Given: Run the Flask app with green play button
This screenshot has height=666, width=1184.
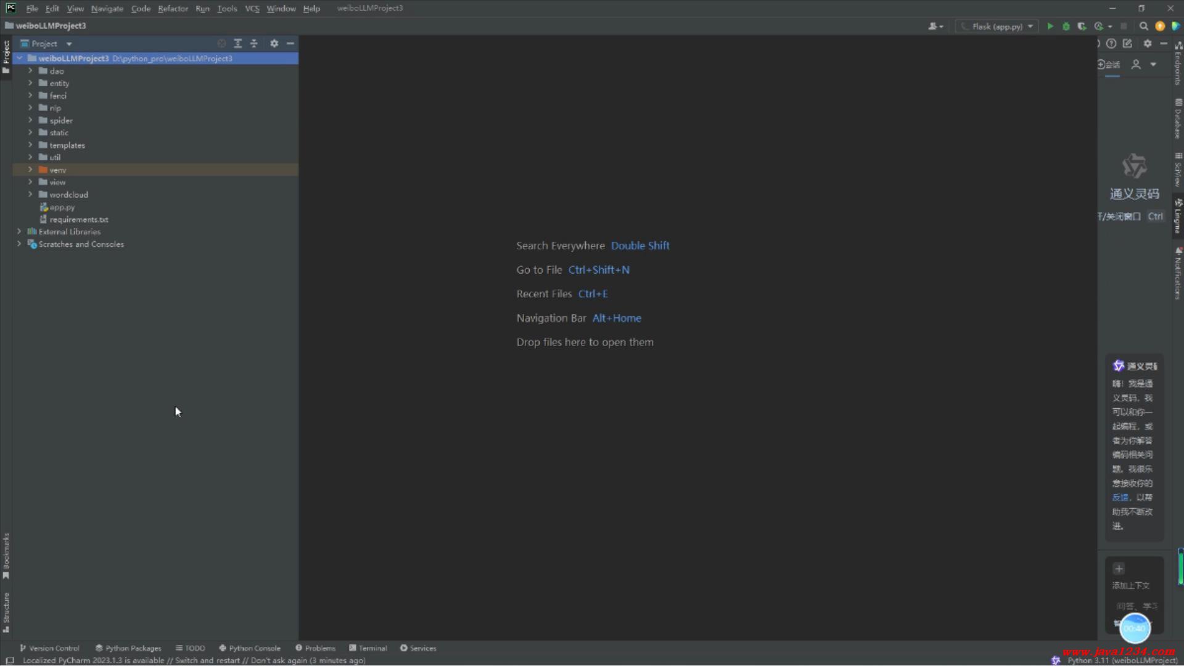Looking at the screenshot, I should tap(1050, 27).
